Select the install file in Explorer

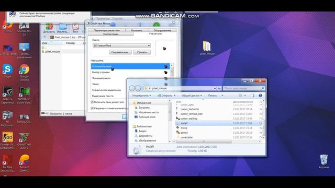[x=218, y=123]
